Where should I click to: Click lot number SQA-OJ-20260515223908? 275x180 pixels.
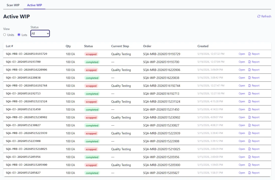click(x=23, y=141)
